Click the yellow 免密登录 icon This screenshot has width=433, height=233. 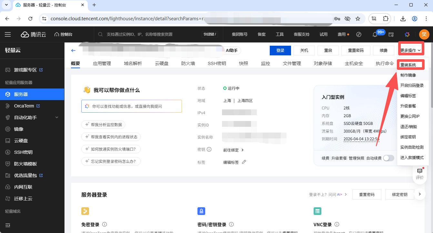[85, 211]
